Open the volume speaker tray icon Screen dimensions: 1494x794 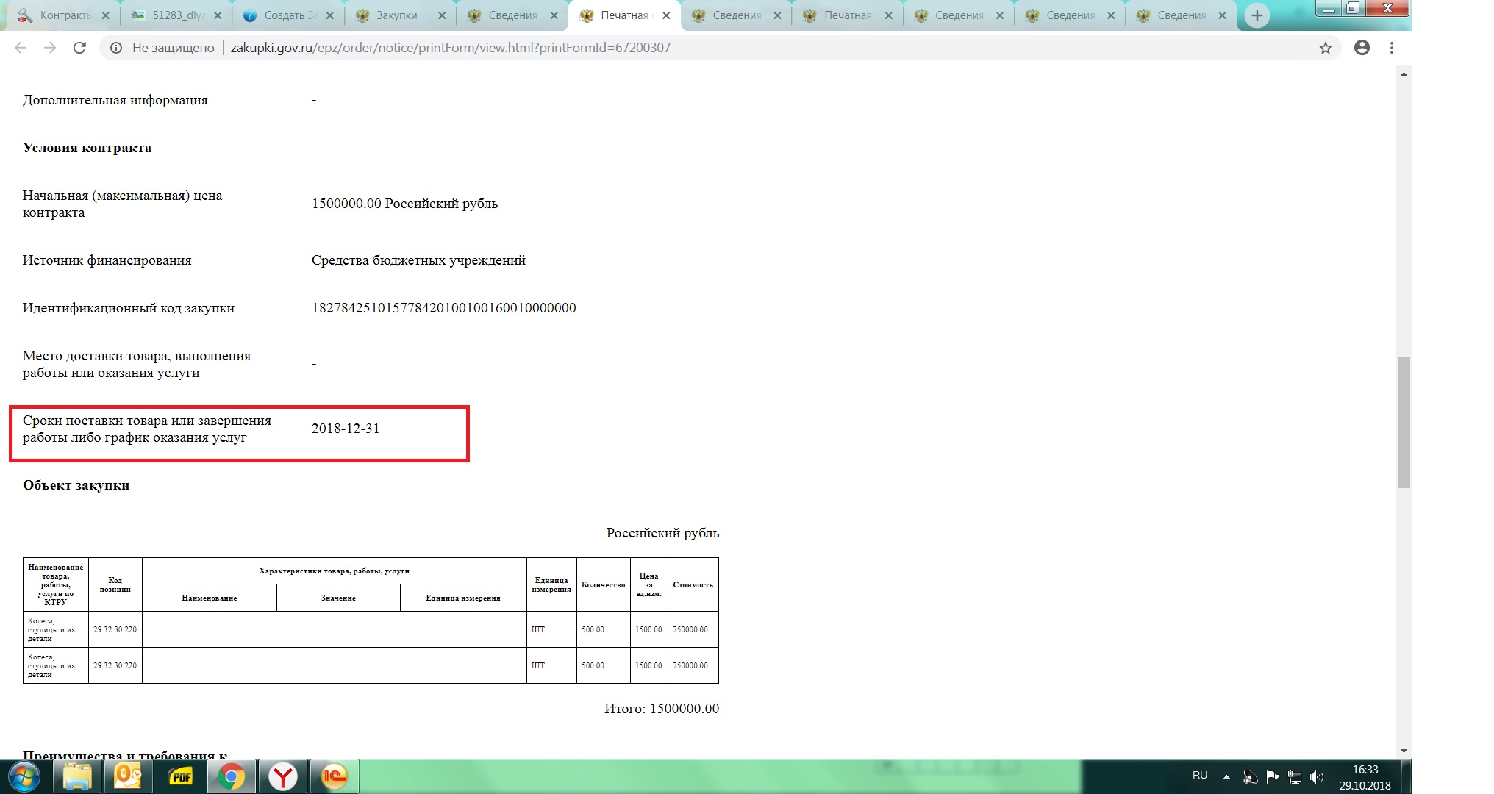click(1317, 776)
